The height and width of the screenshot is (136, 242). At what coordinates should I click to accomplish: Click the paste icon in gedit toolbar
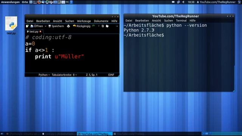107,26
